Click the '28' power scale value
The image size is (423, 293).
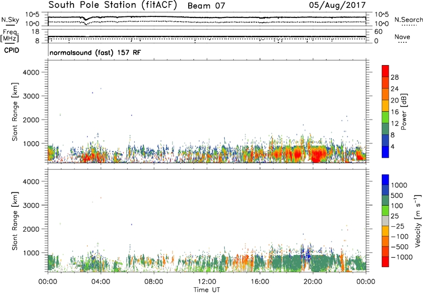click(394, 77)
